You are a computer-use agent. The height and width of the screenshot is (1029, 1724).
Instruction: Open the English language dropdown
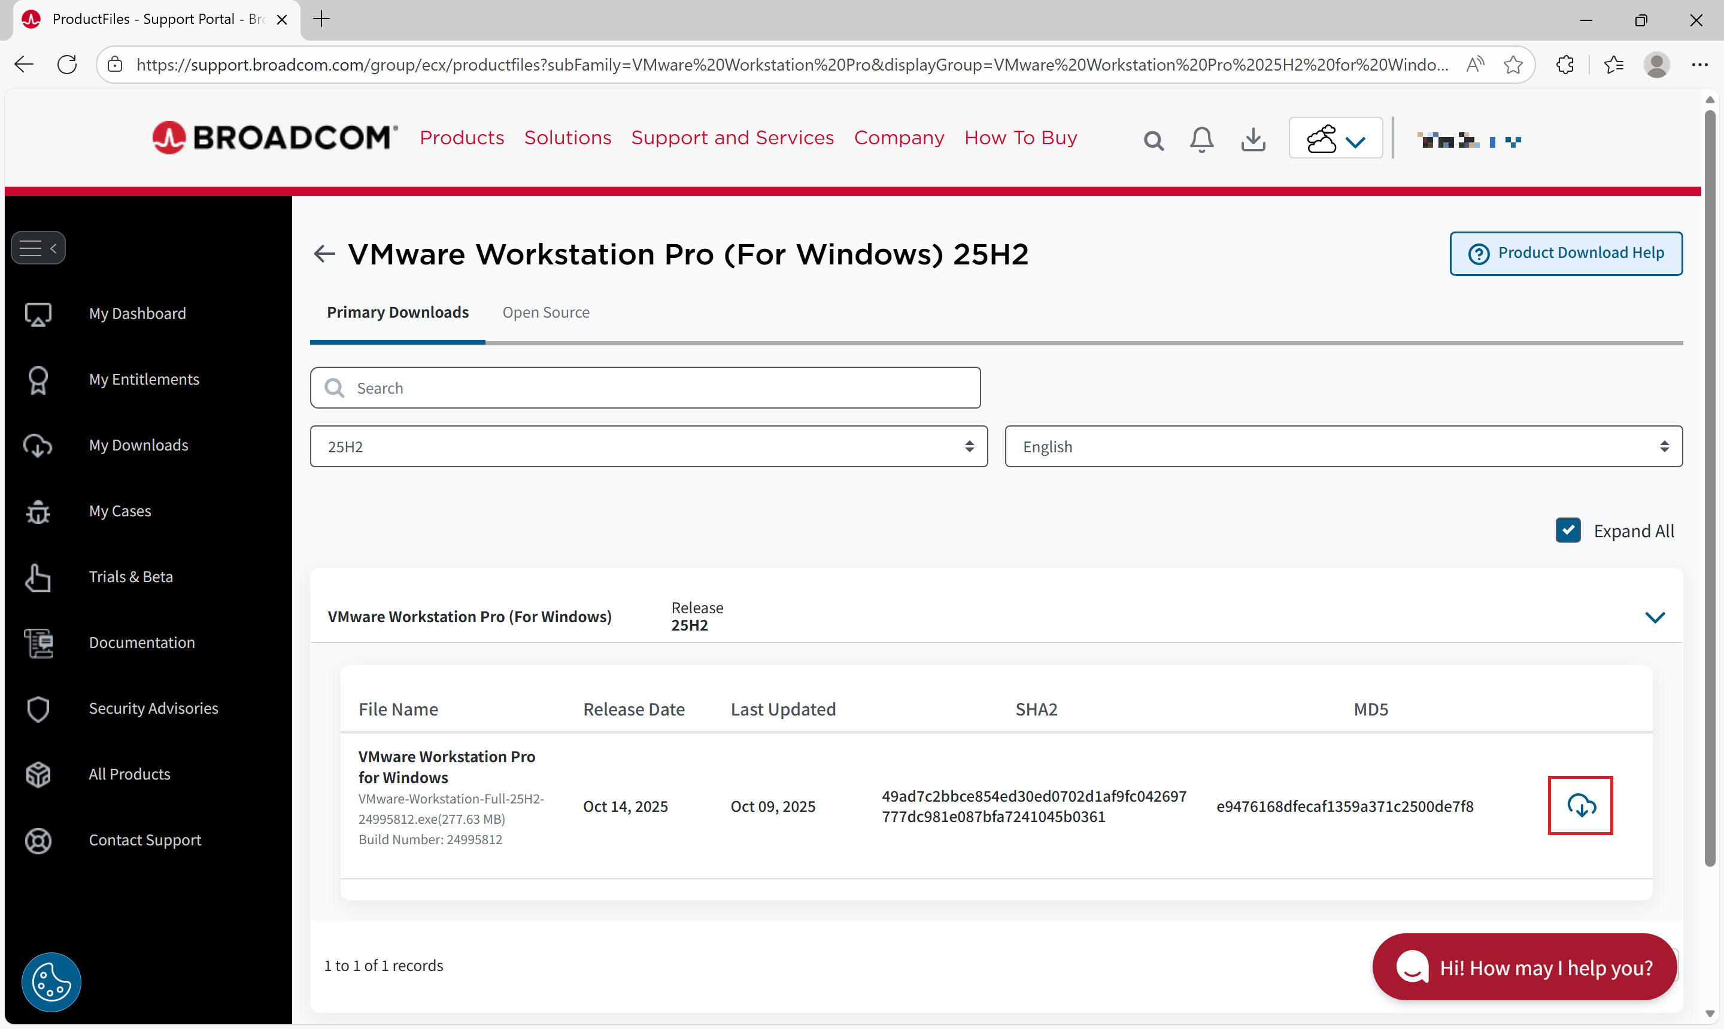(x=1343, y=446)
